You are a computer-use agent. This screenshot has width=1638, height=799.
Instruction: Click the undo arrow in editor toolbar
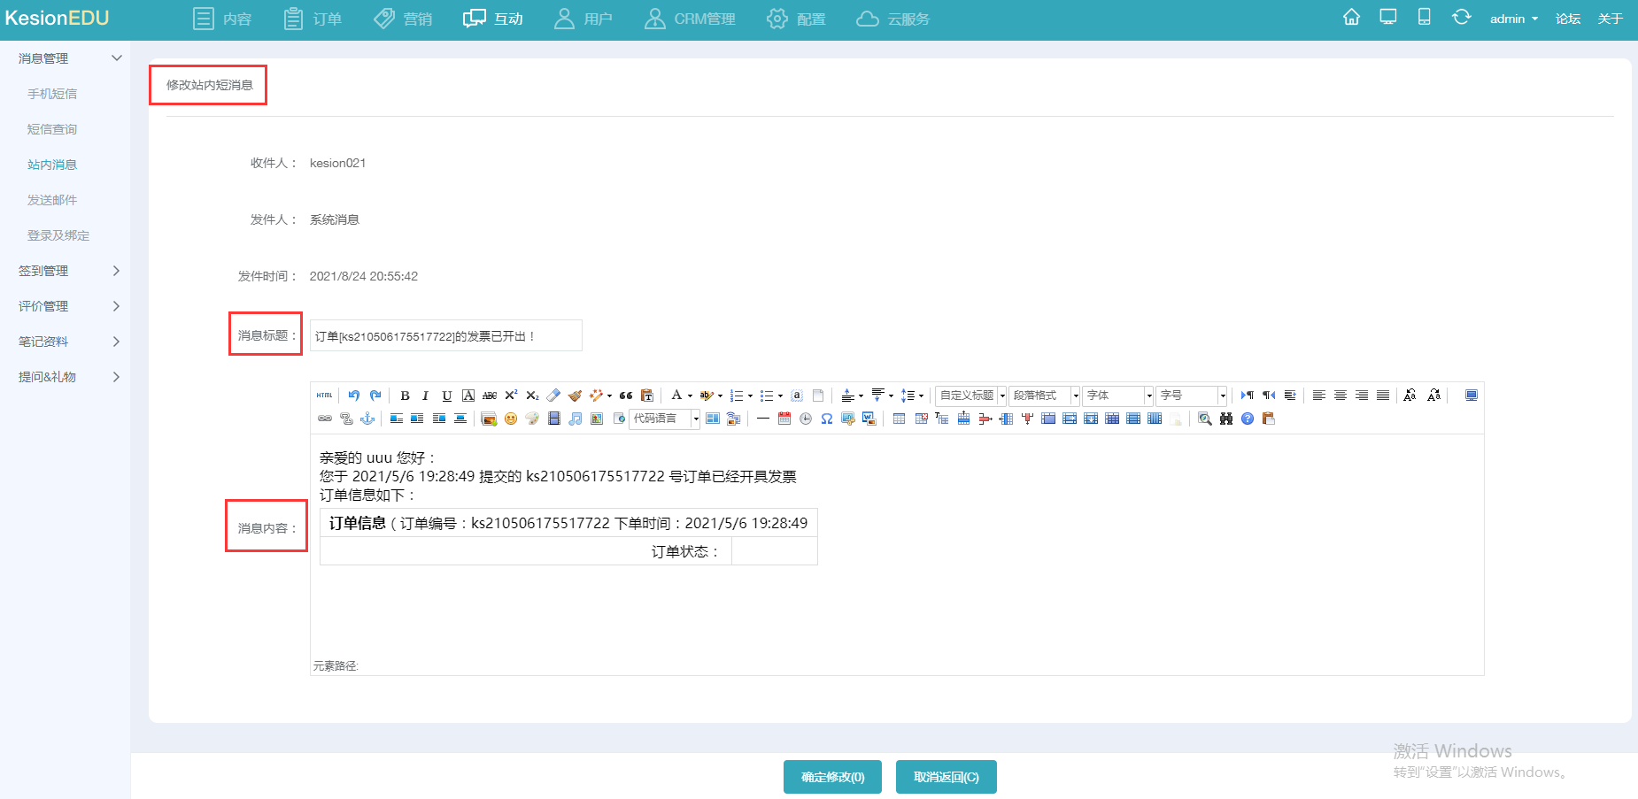click(x=354, y=396)
